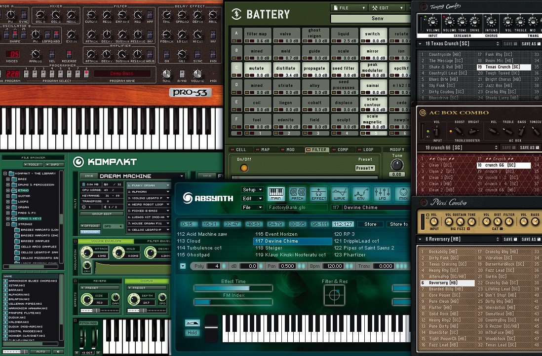Click the Pro-53 master Volume knob
Viewport: 542px width, 356px height.
197,74
